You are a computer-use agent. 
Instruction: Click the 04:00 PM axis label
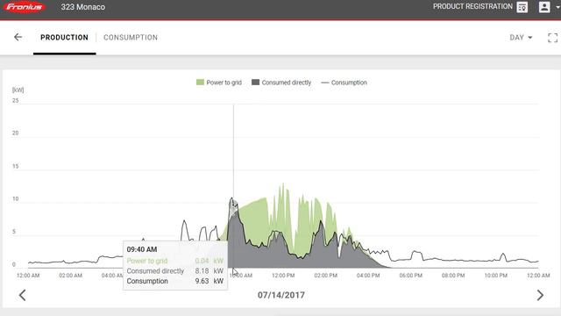pyautogui.click(x=368, y=276)
